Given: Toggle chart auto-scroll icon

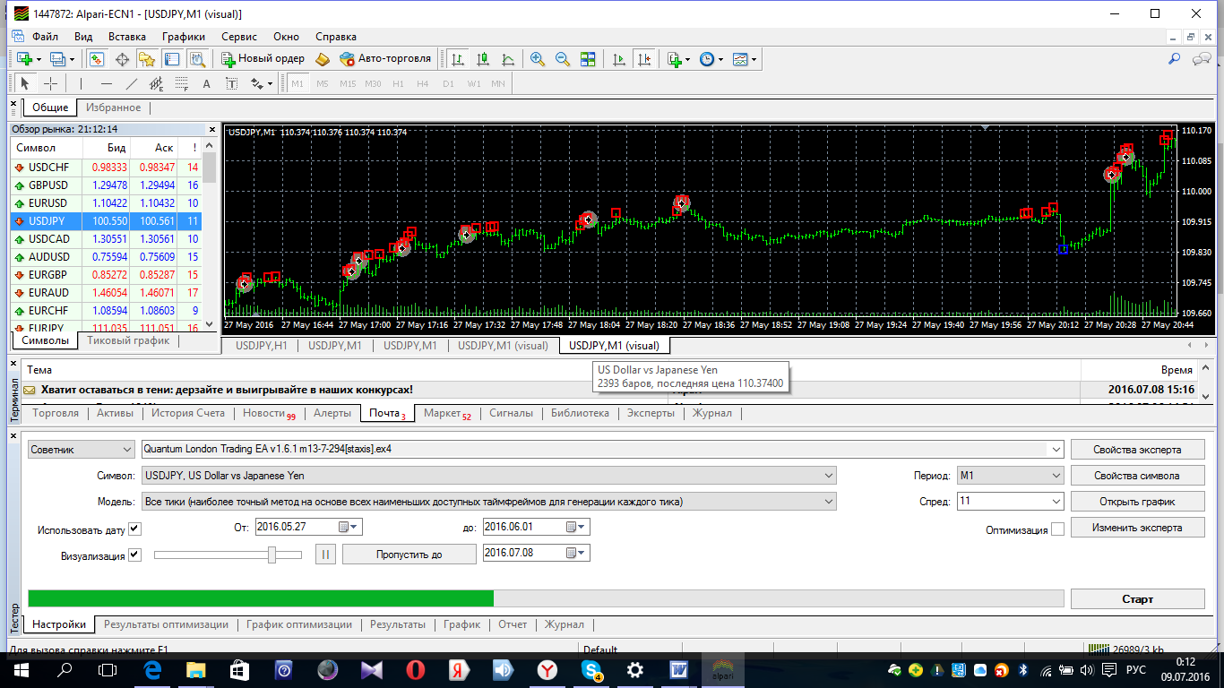Looking at the screenshot, I should [x=619, y=59].
